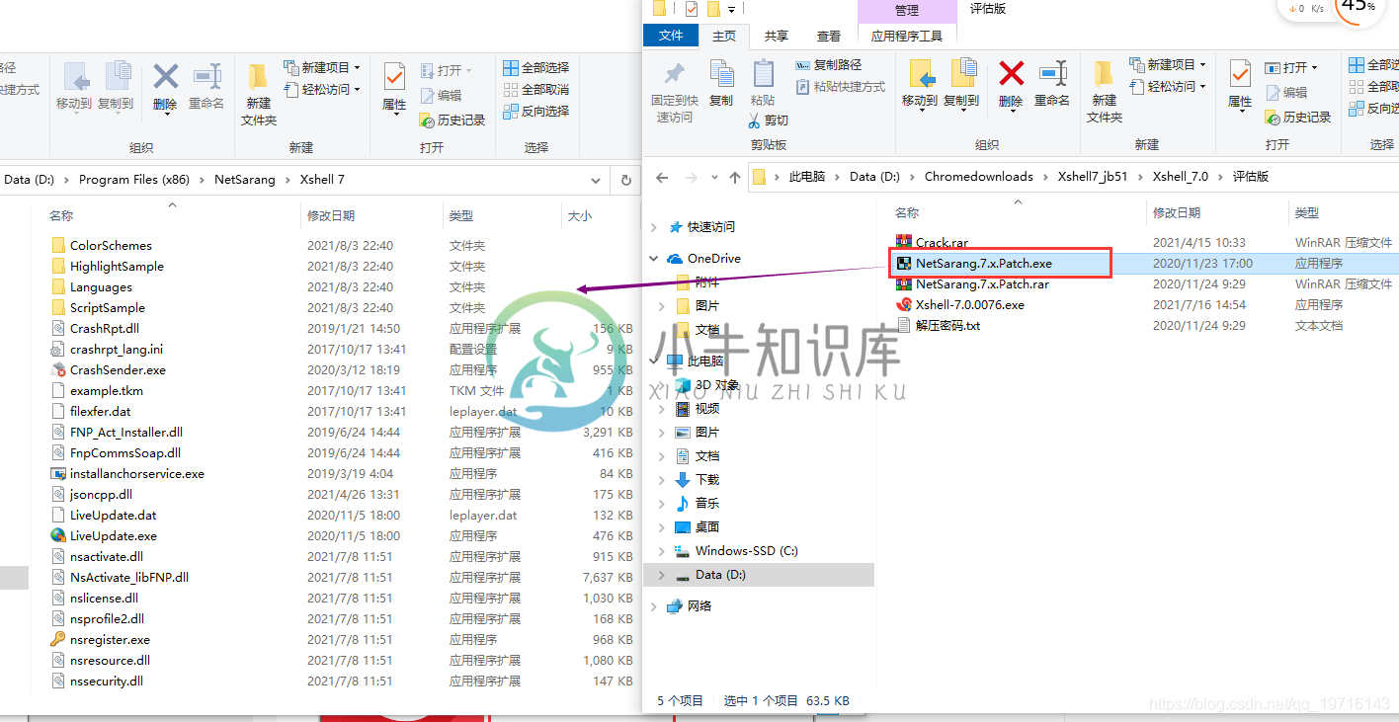This screenshot has height=722, width=1399.
Task: Click the 管理 (Manage) contextual tab
Action: 907,10
